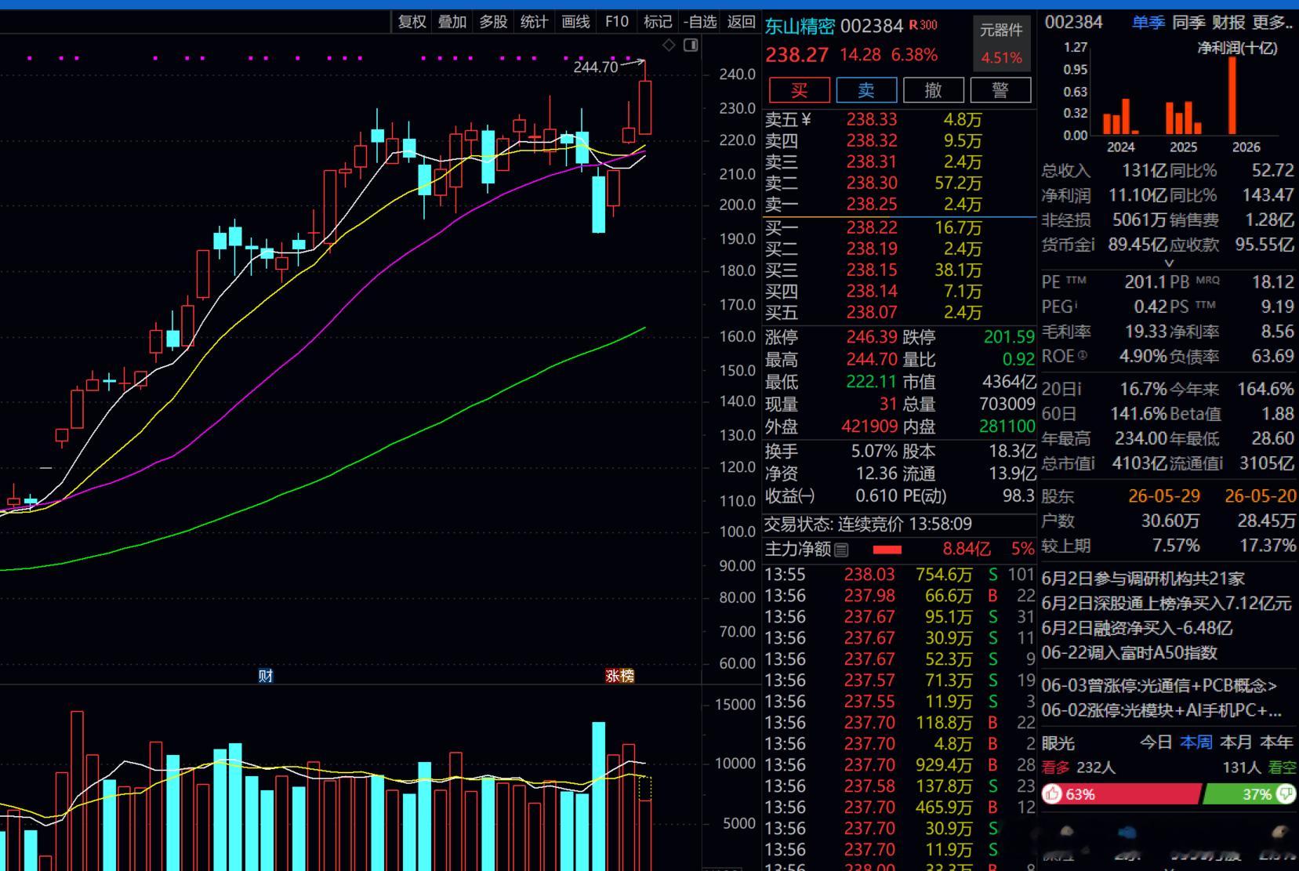Open the 财 marker on chart

click(x=266, y=676)
